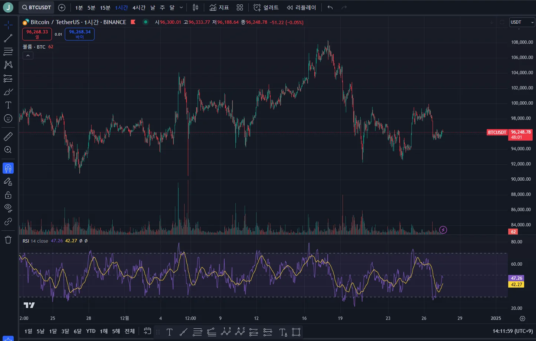This screenshot has width=536, height=341.
Task: Set the chart range to YTD
Action: coord(91,331)
